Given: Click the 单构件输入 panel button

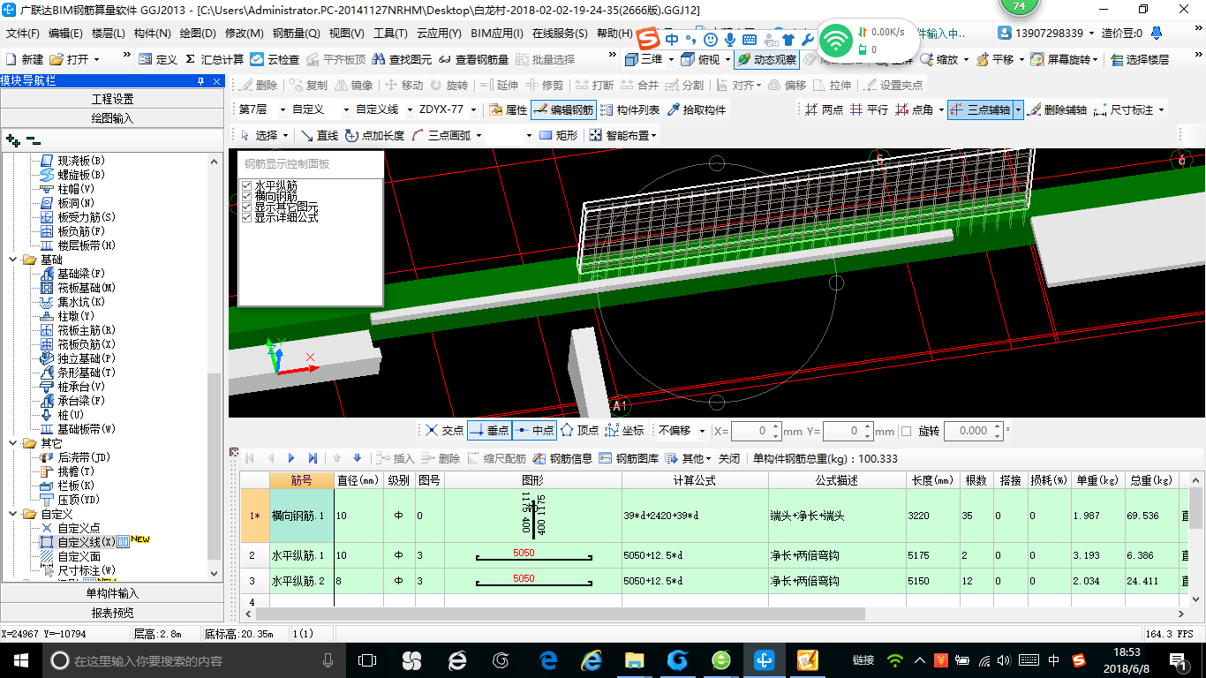Looking at the screenshot, I should click(x=112, y=593).
